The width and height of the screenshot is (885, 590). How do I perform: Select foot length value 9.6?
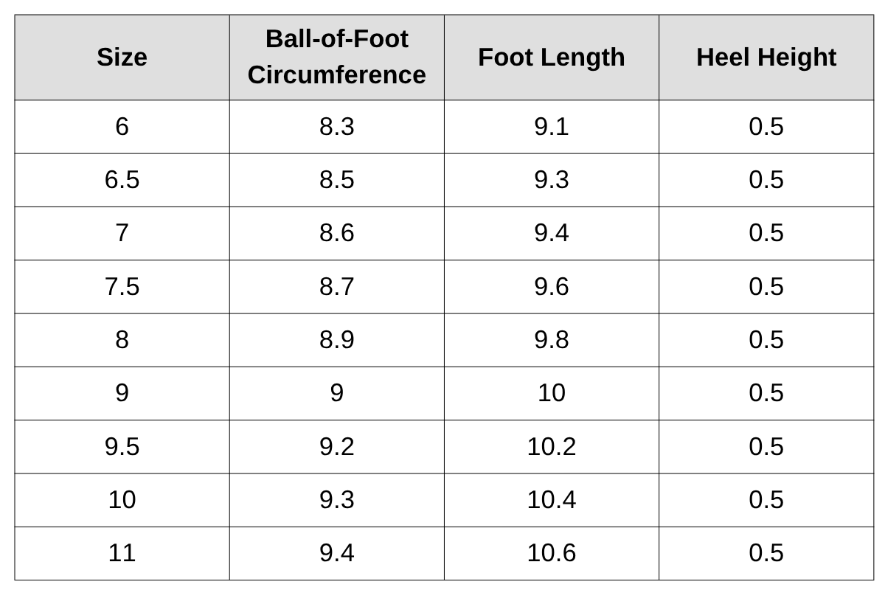551,286
